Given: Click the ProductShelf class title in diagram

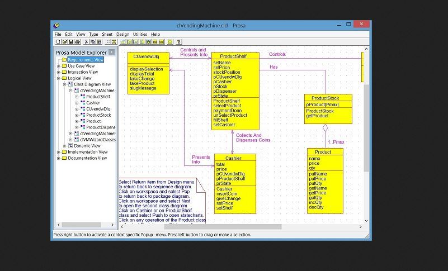Looking at the screenshot, I should coord(233,56).
